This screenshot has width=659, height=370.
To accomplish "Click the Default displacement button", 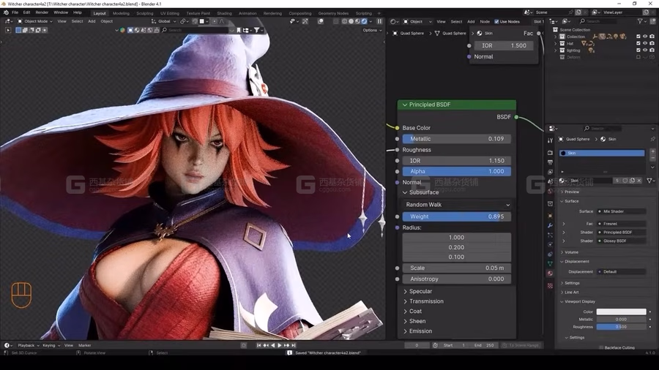I will click(x=621, y=272).
